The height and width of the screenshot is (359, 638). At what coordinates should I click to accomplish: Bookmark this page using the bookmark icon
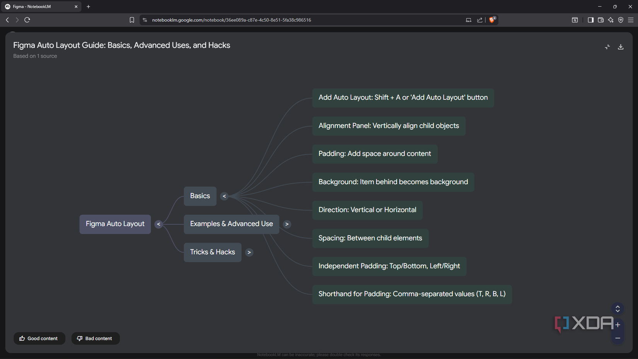coord(132,20)
